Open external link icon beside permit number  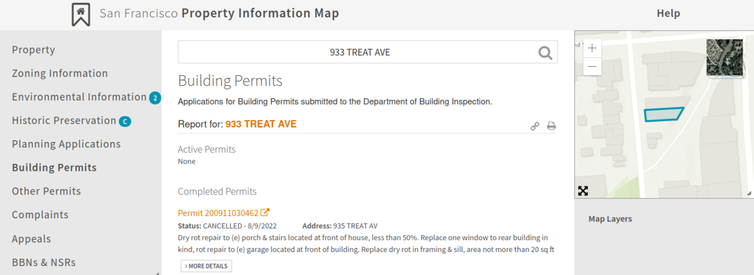coord(265,212)
